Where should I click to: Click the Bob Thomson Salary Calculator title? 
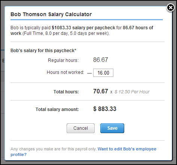pos(51,14)
